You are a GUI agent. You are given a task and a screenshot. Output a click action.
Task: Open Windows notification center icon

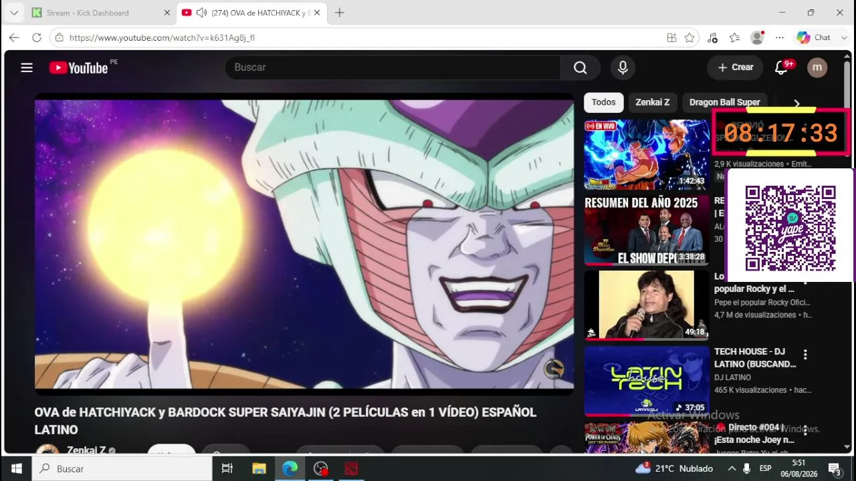pos(835,468)
